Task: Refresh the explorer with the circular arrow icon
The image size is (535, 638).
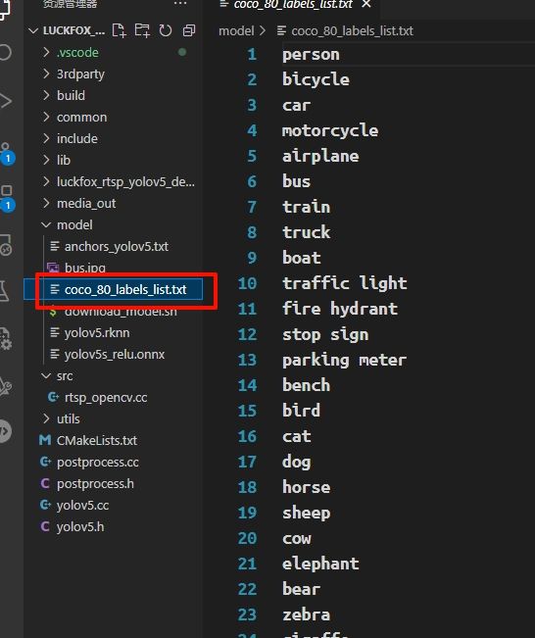Action: pyautogui.click(x=166, y=30)
